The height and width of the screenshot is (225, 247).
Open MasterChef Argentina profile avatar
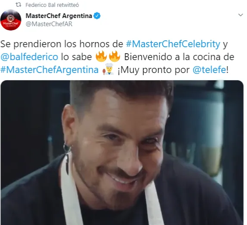(x=11, y=20)
